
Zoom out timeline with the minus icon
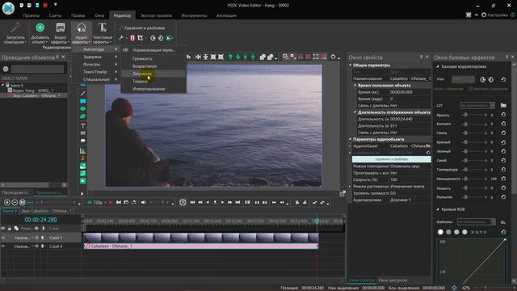[15, 202]
